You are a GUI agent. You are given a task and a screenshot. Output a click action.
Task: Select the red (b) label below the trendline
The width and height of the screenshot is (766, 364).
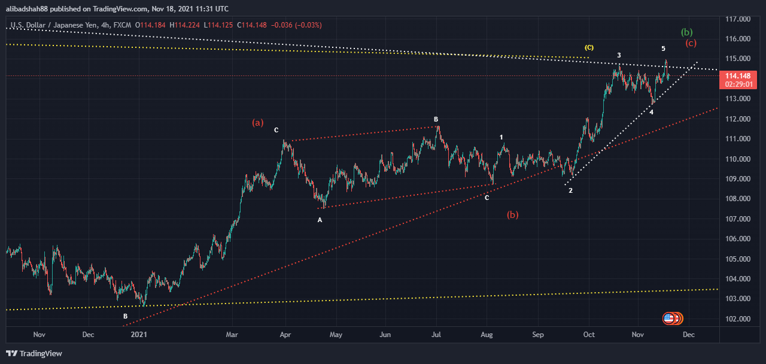(x=513, y=214)
